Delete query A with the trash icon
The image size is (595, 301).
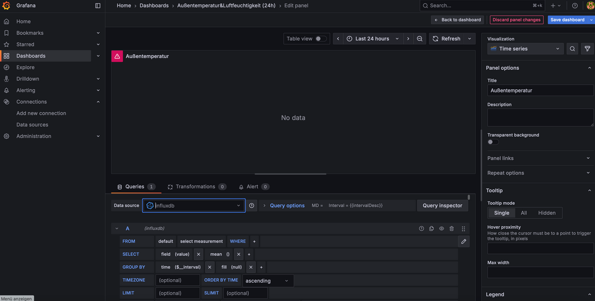(x=451, y=229)
